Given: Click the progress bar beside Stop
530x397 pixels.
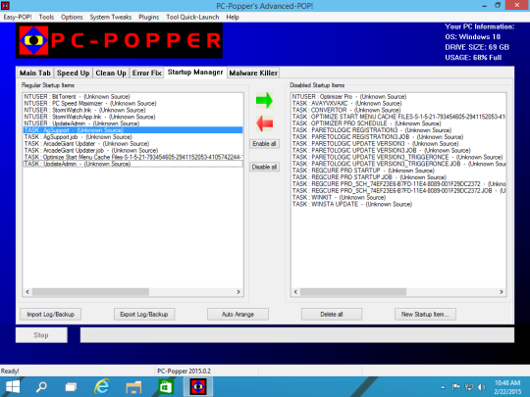Looking at the screenshot, I should 297,335.
